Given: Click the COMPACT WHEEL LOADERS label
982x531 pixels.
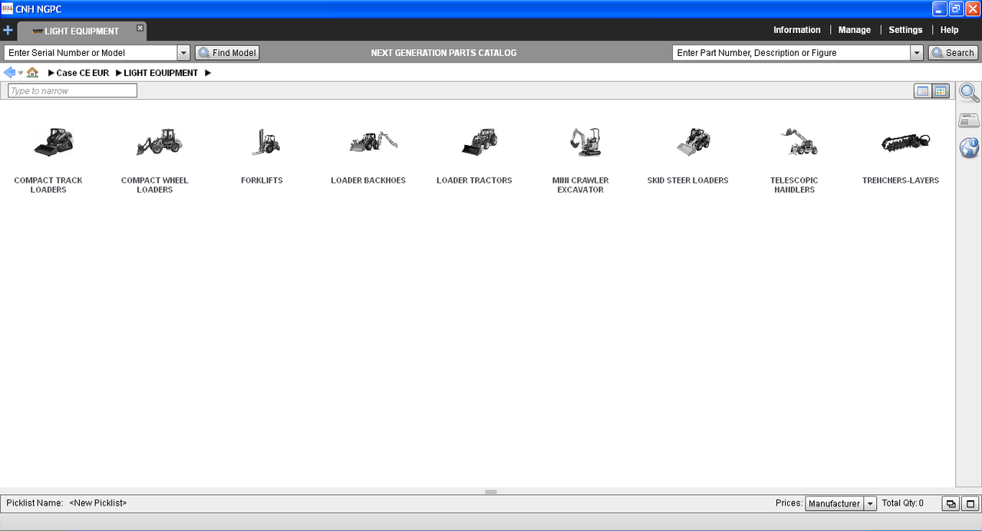Looking at the screenshot, I should tap(155, 185).
